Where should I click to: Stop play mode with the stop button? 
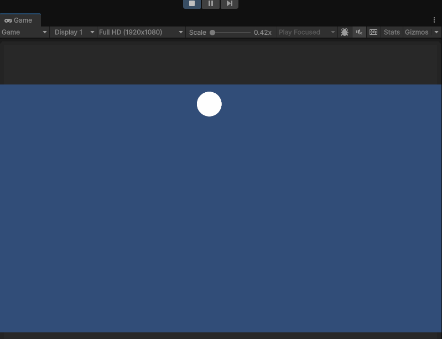pyautogui.click(x=192, y=4)
